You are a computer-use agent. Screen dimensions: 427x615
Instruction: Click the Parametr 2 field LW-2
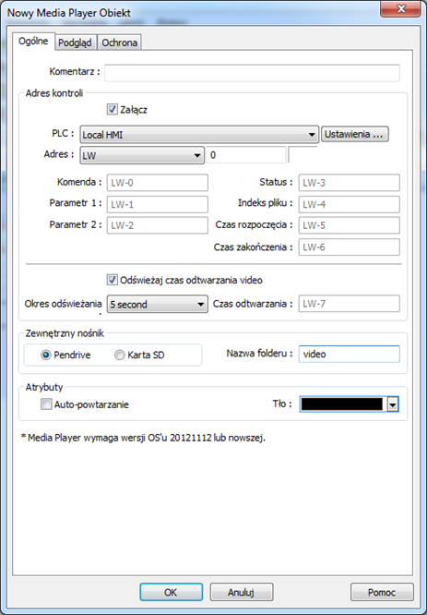pos(158,225)
